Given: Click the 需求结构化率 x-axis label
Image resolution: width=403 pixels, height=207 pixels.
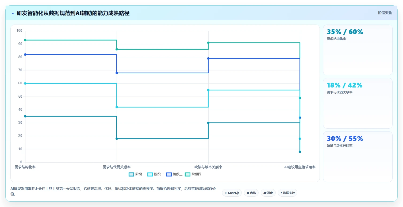Looking at the screenshot, I should (x=25, y=167).
